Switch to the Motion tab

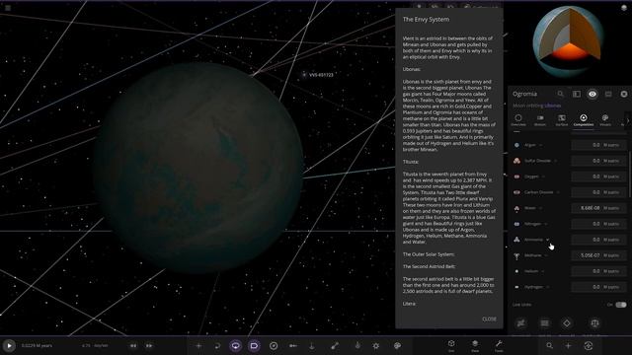point(540,120)
